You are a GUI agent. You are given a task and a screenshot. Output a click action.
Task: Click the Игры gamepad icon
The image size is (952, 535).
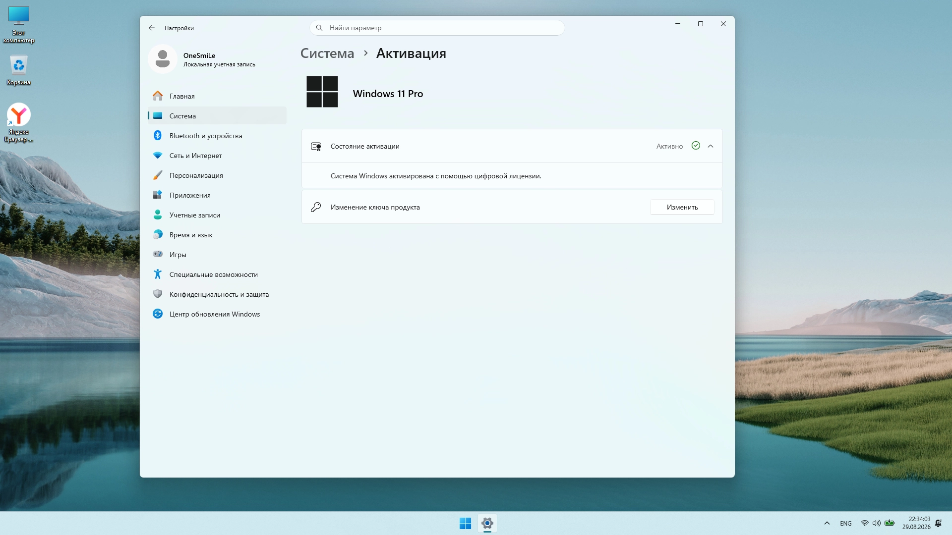[158, 255]
